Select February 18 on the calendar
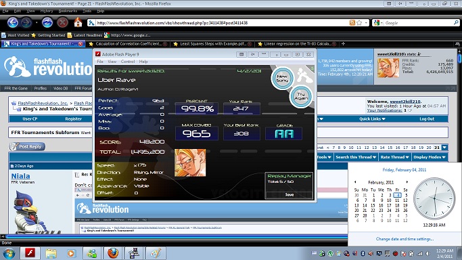The width and height of the screenshot is (462, 260). tap(397, 205)
